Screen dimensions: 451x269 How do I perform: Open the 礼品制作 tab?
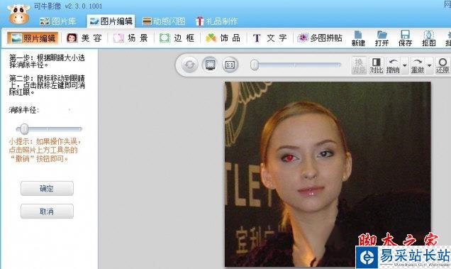click(216, 21)
